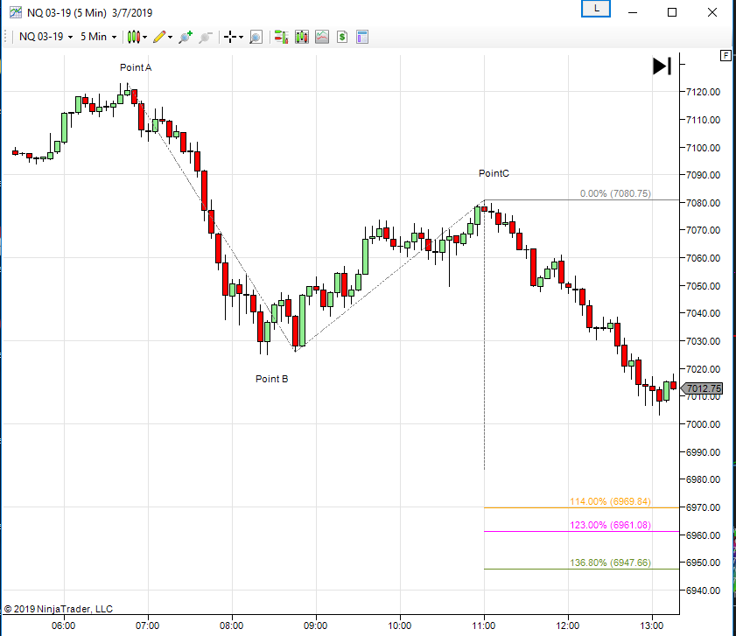
Task: Select the crosshair cursor tool
Action: (230, 37)
